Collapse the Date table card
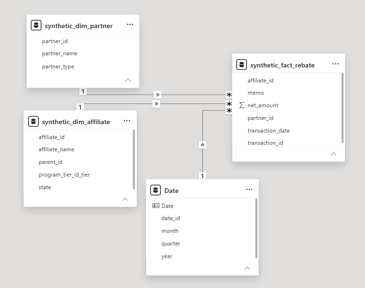This screenshot has height=288, width=365. (247, 268)
